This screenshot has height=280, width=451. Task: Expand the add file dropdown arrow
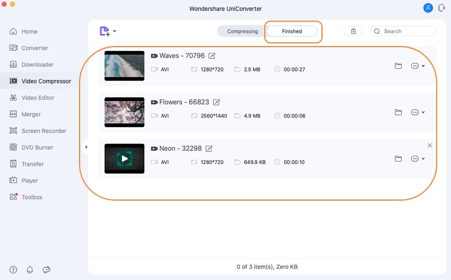[x=115, y=31]
